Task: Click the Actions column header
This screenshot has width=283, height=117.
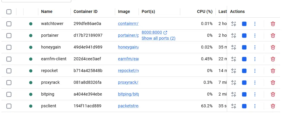Action: coord(237,11)
